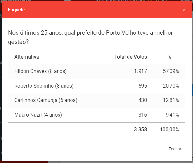
Task: Click the 20,70% percentage cell
Action: click(x=171, y=86)
